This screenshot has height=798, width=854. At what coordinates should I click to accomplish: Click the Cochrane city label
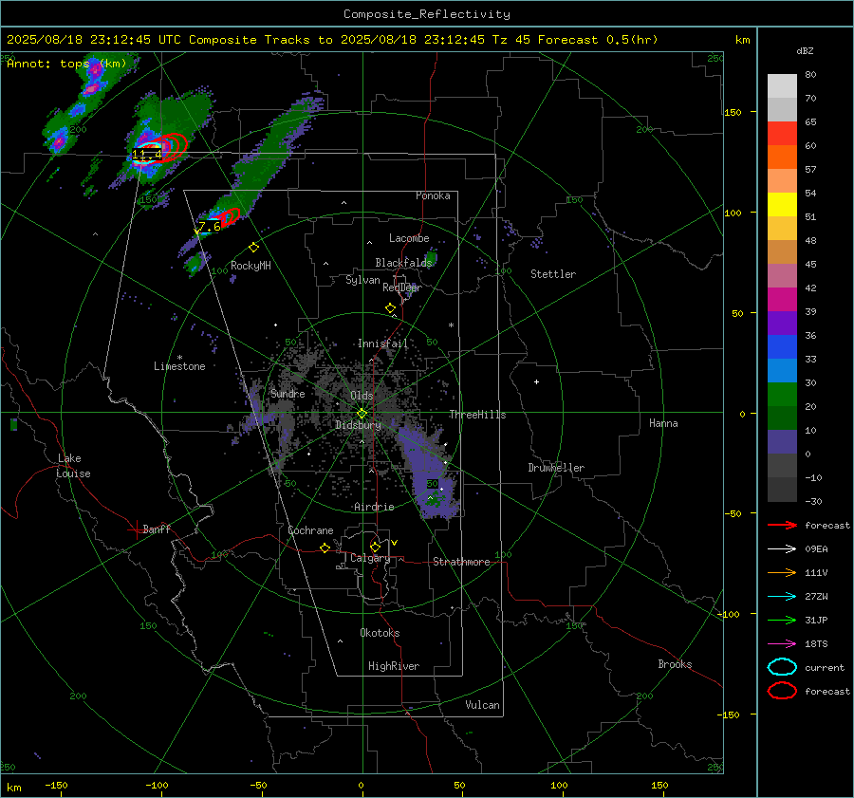(310, 530)
